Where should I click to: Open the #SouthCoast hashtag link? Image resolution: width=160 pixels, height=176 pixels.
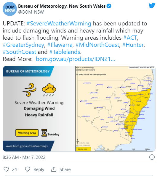point(20,52)
